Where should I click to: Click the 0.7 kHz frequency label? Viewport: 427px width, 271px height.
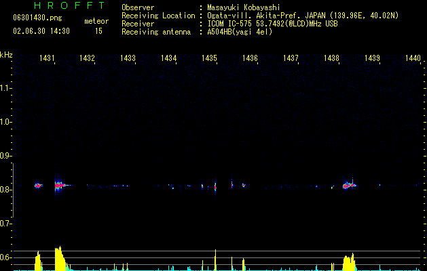point(5,224)
